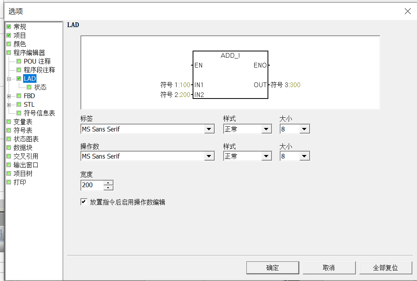Open the 标签 size dropdown
The height and width of the screenshot is (281, 417).
point(304,129)
